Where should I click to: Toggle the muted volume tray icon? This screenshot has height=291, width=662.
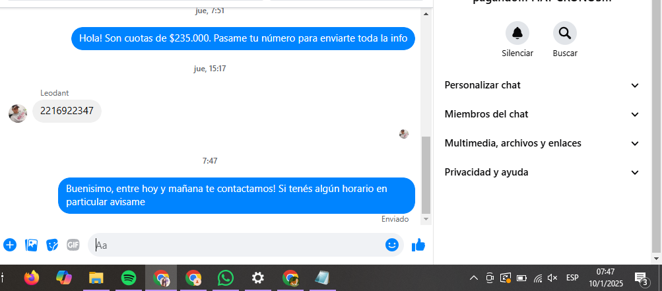coord(552,278)
